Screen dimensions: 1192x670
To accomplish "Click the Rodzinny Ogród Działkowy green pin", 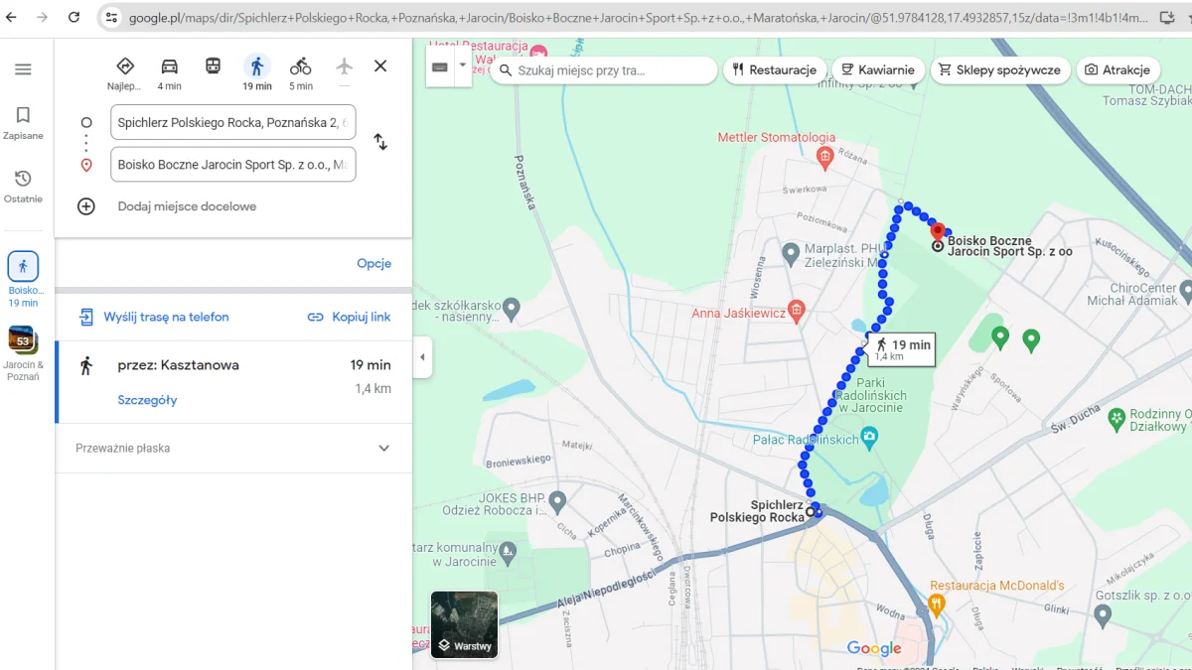I will click(1117, 419).
